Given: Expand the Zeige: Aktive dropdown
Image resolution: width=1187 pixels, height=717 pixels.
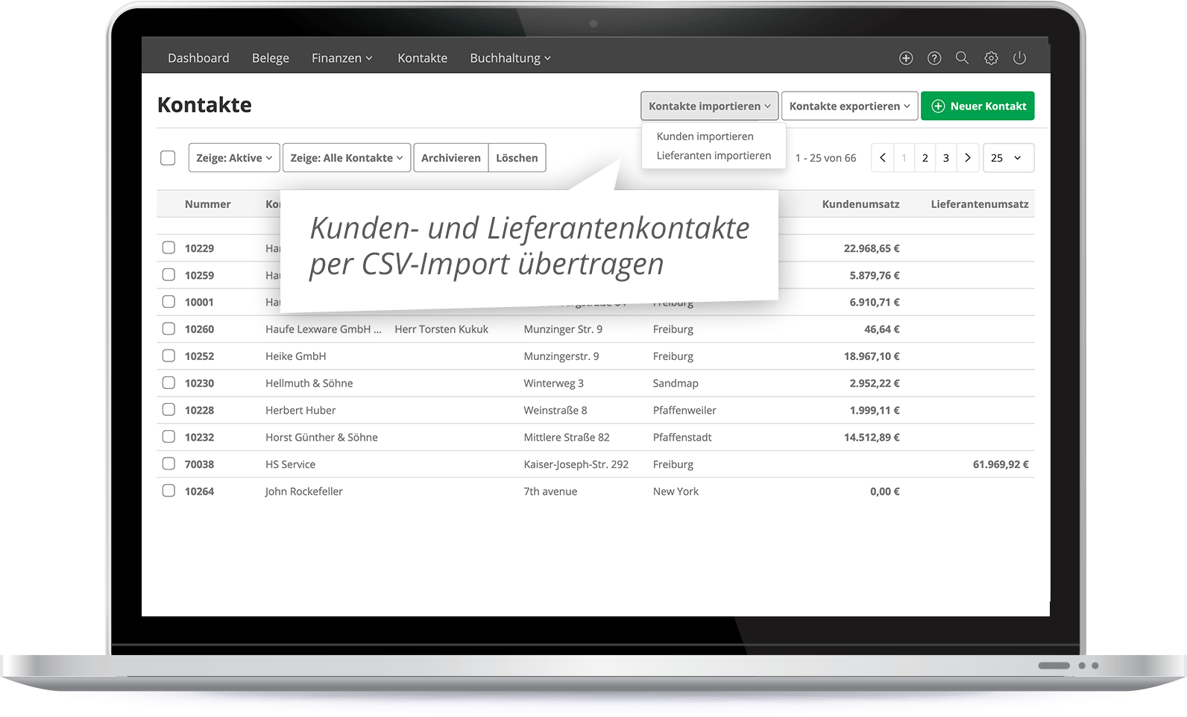Looking at the screenshot, I should coord(234,158).
